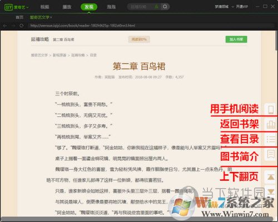This screenshot has width=278, height=222.
Task: Switch to the 首页 sub-tab
Action: coord(19,17)
